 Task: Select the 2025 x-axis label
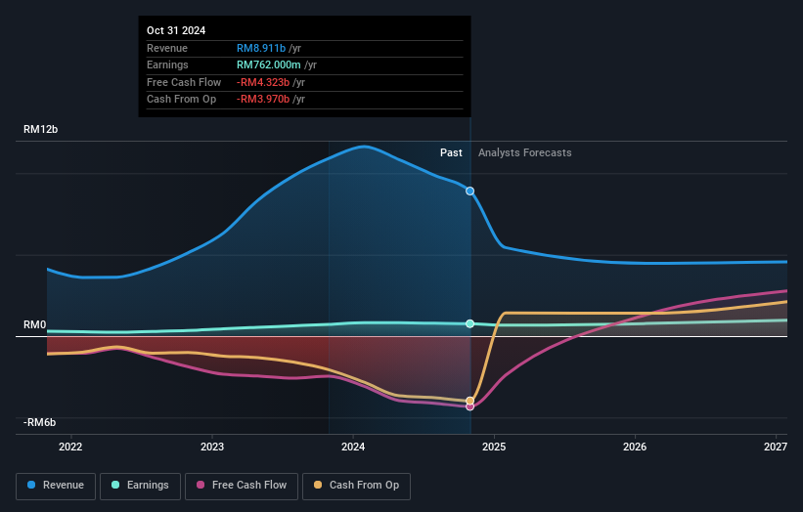click(x=494, y=447)
